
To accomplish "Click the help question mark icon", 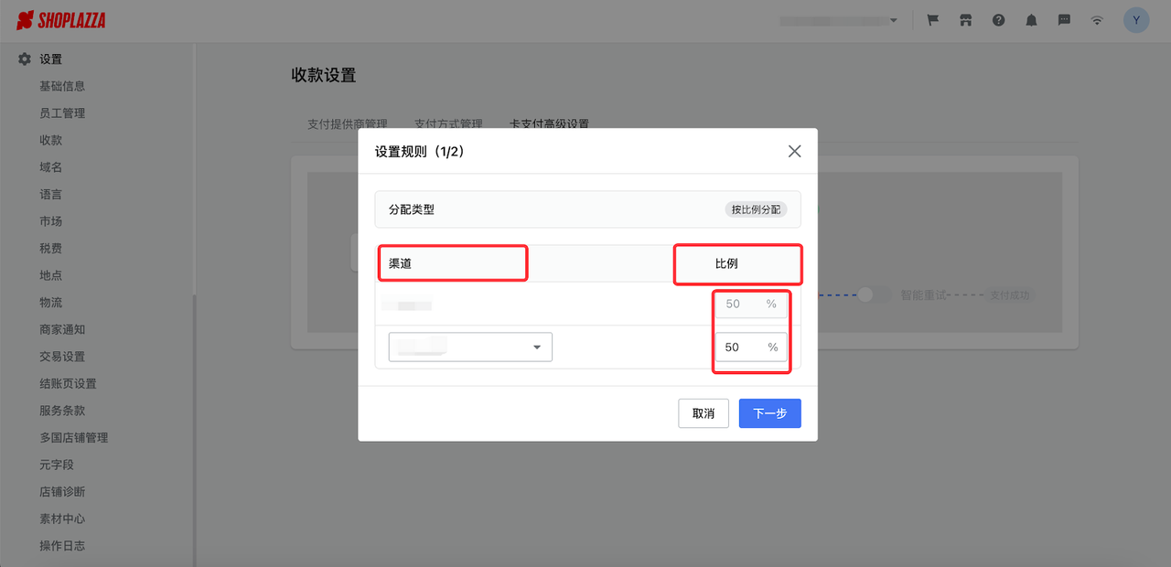I will (998, 19).
